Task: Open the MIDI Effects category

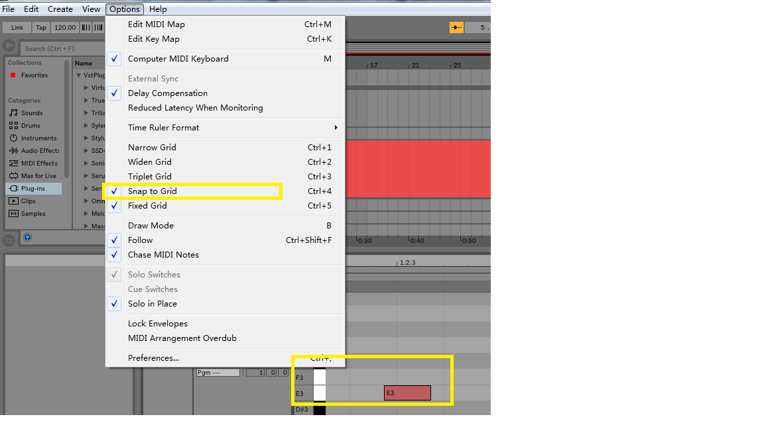Action: (x=38, y=164)
